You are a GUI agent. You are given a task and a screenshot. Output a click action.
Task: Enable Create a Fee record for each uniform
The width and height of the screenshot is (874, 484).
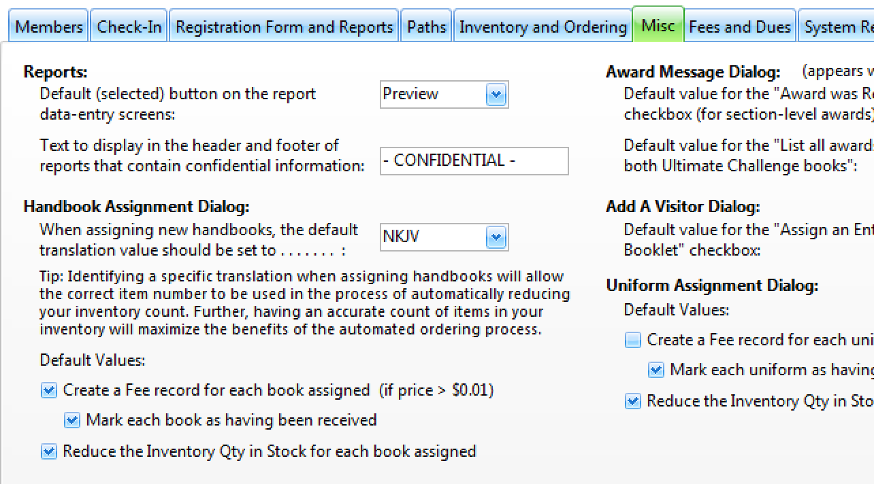pos(633,340)
